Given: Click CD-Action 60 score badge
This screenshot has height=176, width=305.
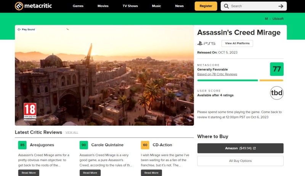Looking at the screenshot, I should point(145,145).
